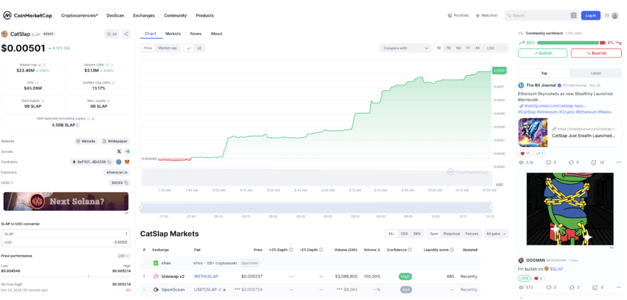
Task: Toggle chart to Market cap view
Action: [167, 48]
